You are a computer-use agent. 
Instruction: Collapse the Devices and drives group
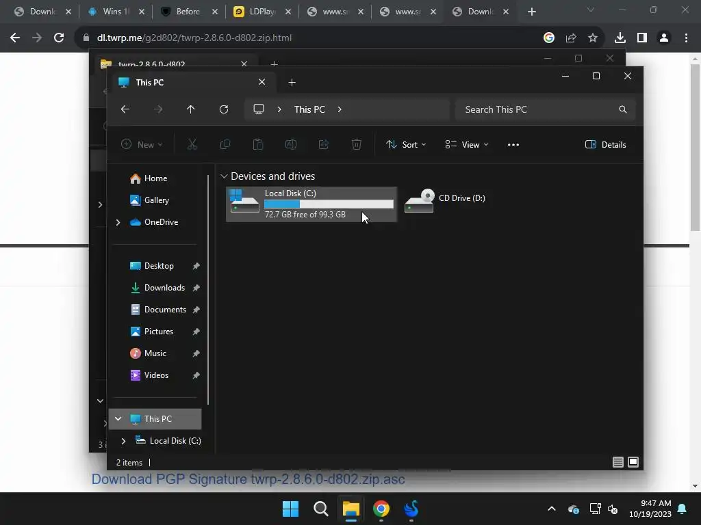pos(224,176)
